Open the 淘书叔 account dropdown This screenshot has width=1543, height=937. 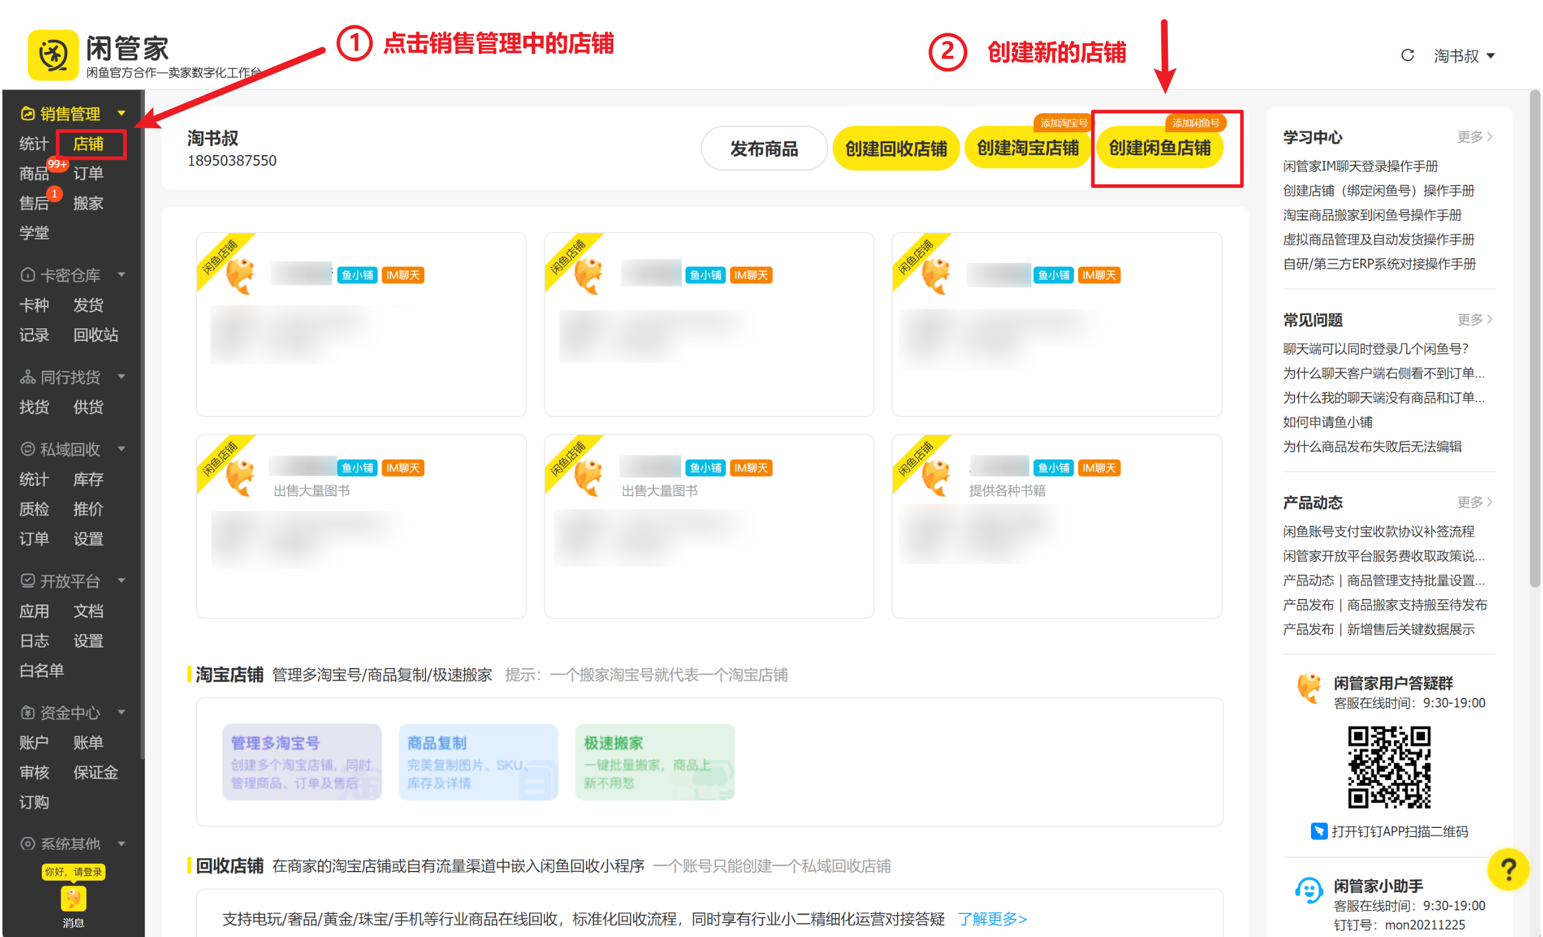coord(1464,56)
